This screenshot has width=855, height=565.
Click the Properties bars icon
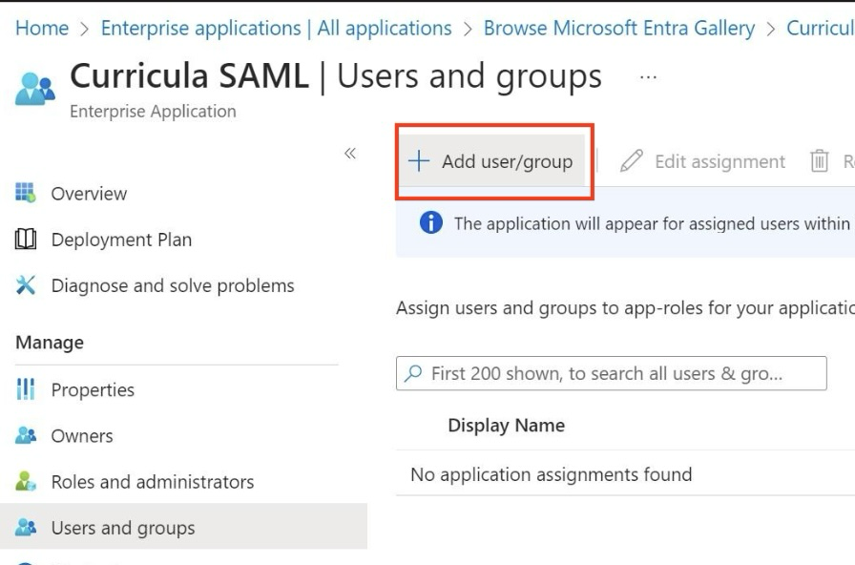[x=25, y=389]
